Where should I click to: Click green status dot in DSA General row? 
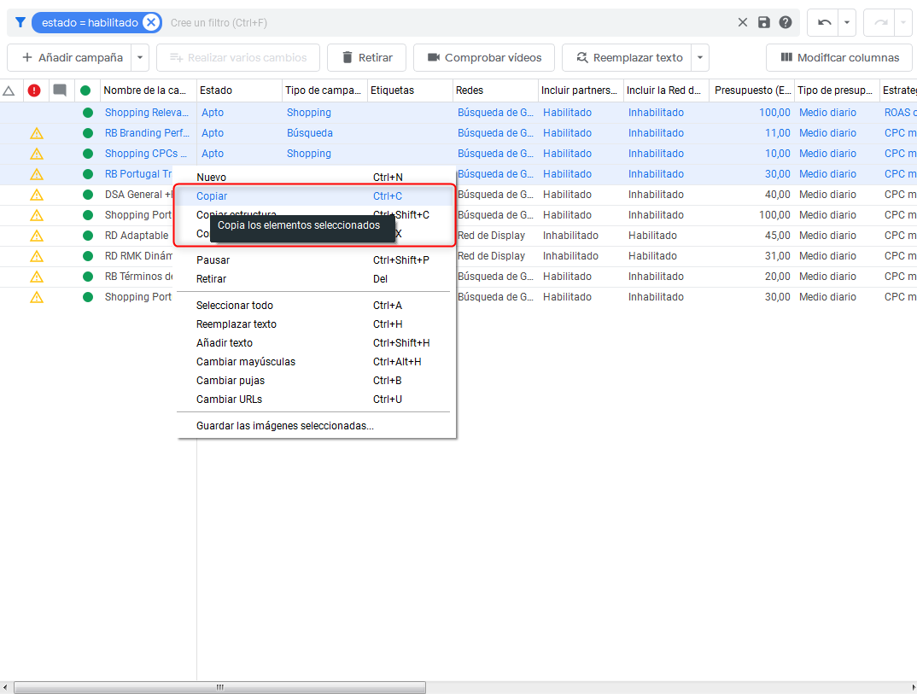88,195
